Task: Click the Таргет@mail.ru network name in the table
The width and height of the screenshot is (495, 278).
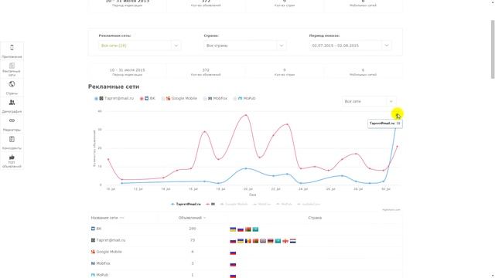Action: 111,240
